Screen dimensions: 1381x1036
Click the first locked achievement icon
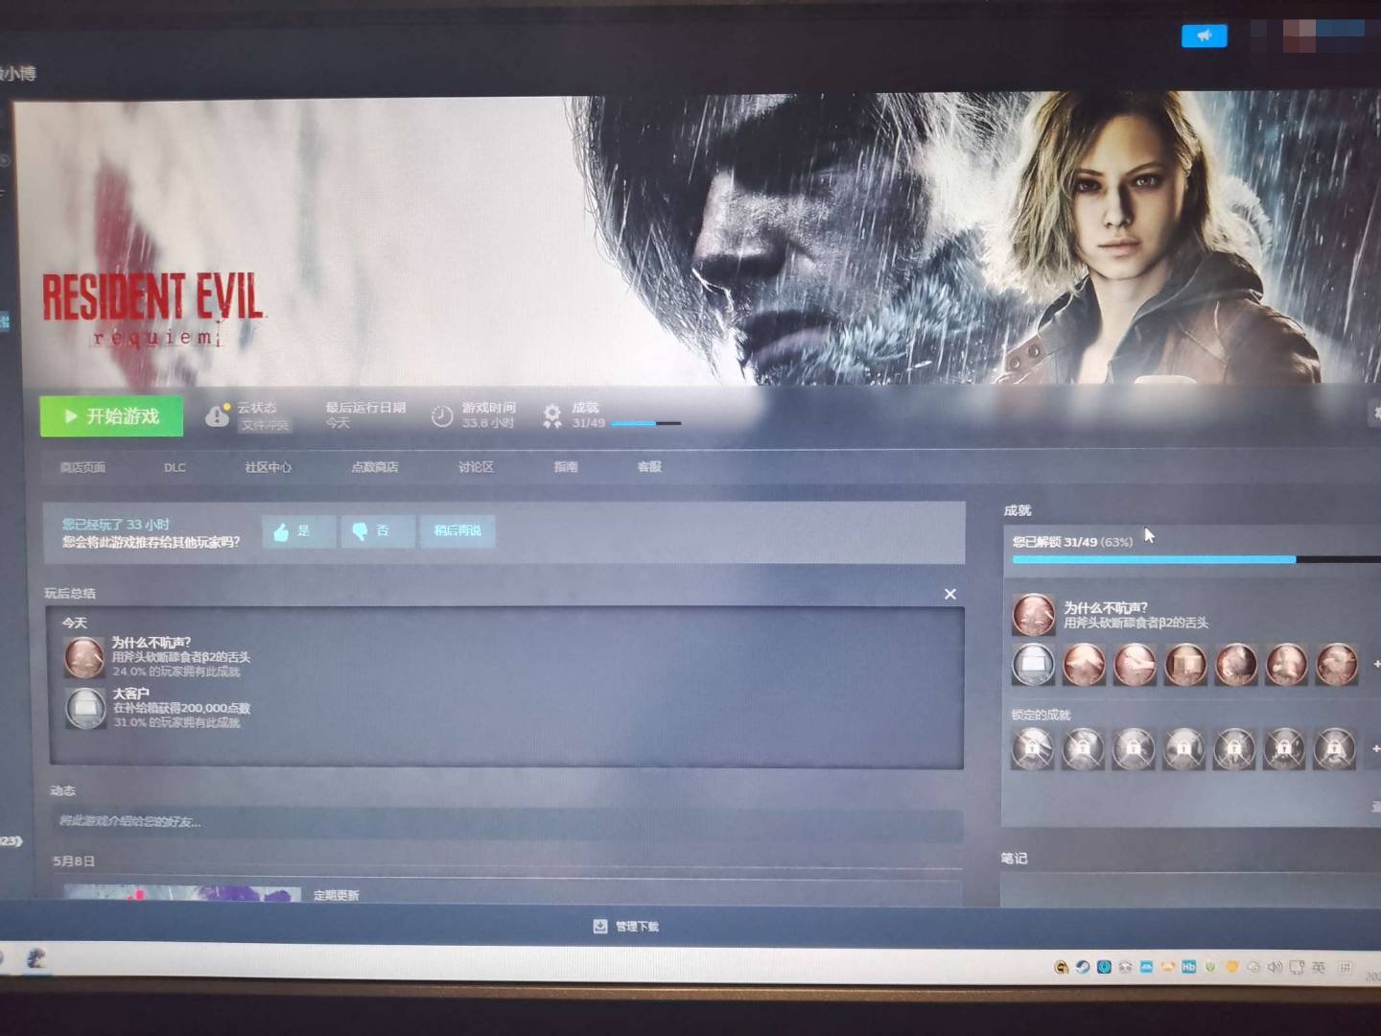tap(1033, 749)
